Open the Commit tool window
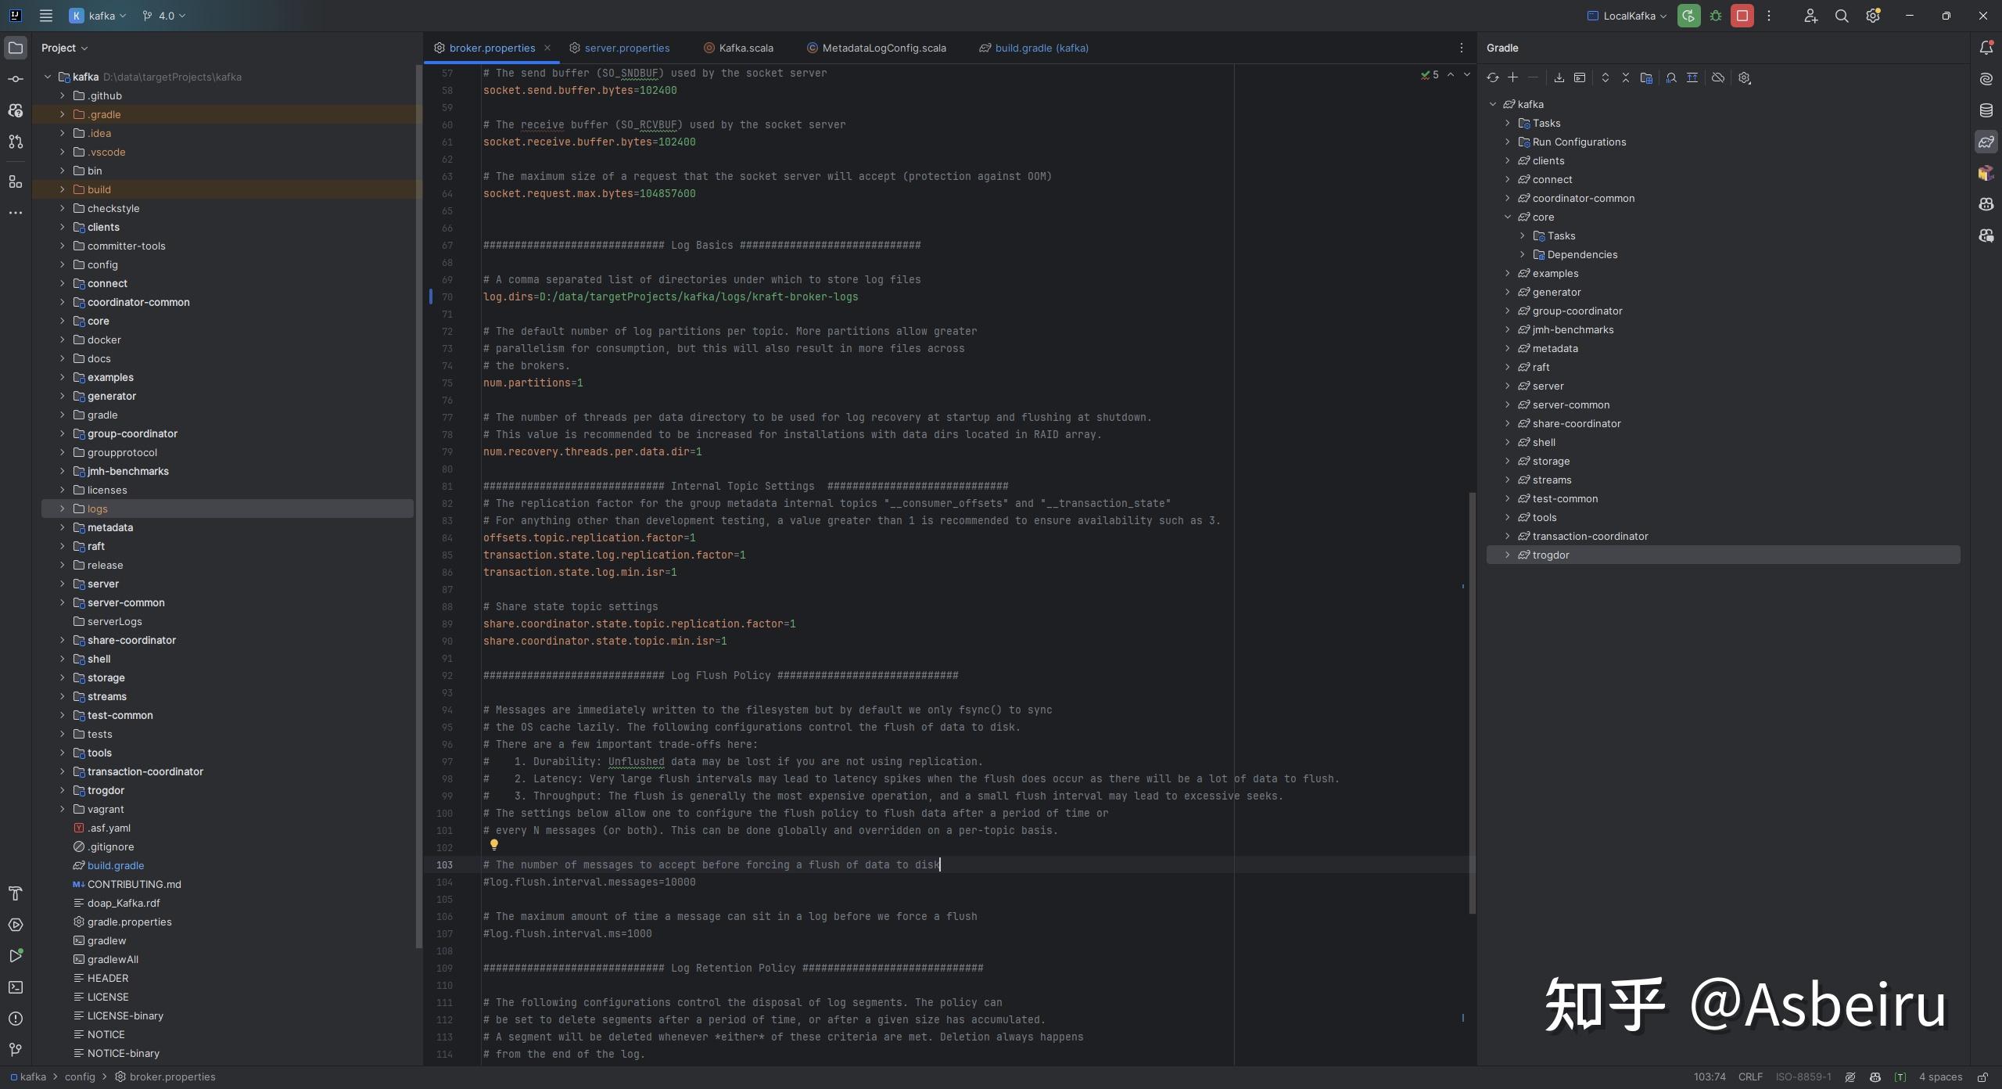The image size is (2002, 1089). pos(16,78)
